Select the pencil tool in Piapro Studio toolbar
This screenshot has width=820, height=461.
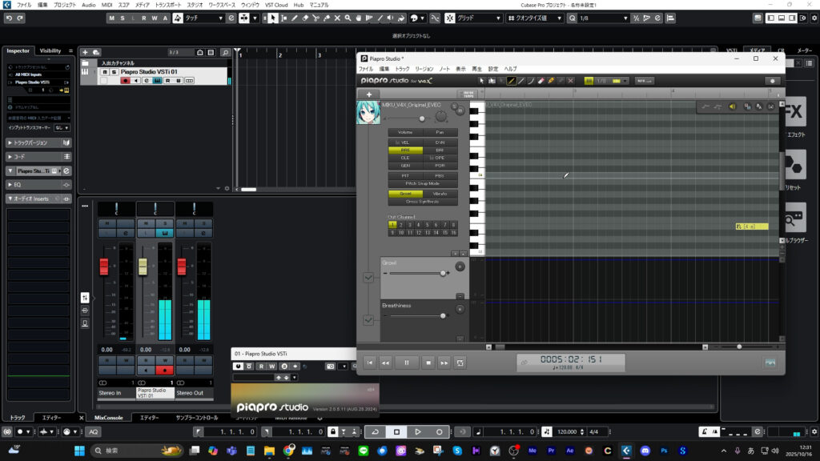coord(511,81)
